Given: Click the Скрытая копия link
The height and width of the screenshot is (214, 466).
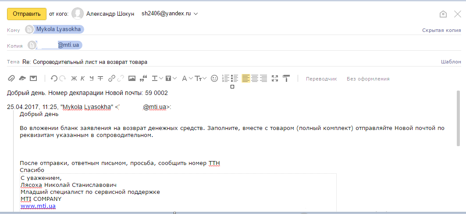Looking at the screenshot, I should (441, 30).
